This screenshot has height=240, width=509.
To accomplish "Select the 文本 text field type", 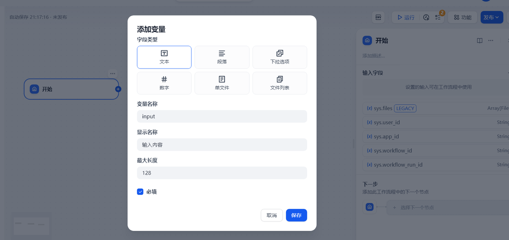I will (164, 57).
